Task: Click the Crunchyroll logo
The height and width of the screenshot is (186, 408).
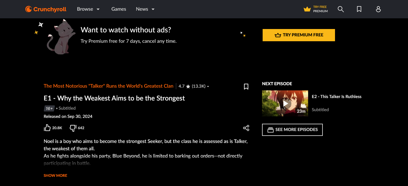Action: coord(46,9)
